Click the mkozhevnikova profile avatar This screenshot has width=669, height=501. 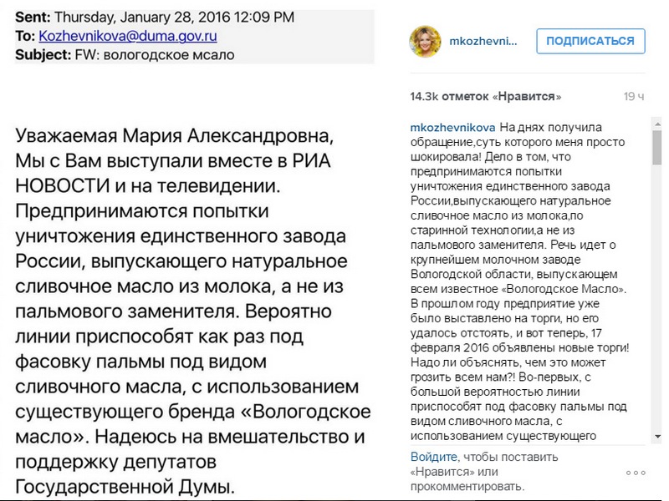pyautogui.click(x=426, y=41)
